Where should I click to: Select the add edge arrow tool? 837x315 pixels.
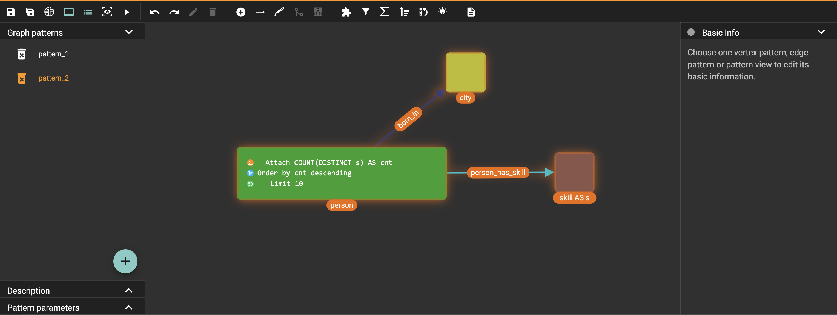click(260, 12)
